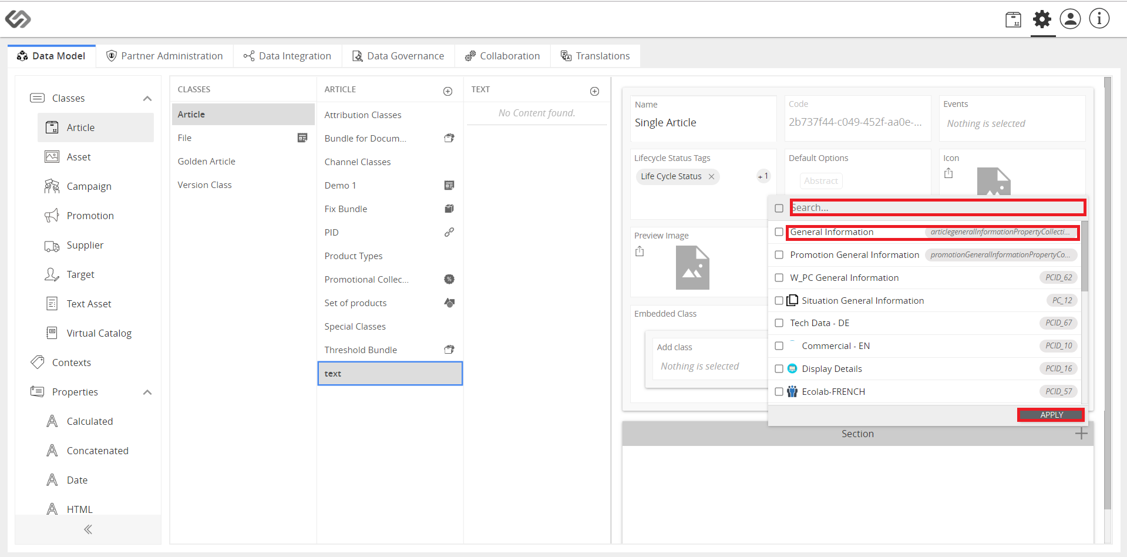Image resolution: width=1127 pixels, height=557 pixels.
Task: Collapse the Classes tree section
Action: [x=147, y=98]
